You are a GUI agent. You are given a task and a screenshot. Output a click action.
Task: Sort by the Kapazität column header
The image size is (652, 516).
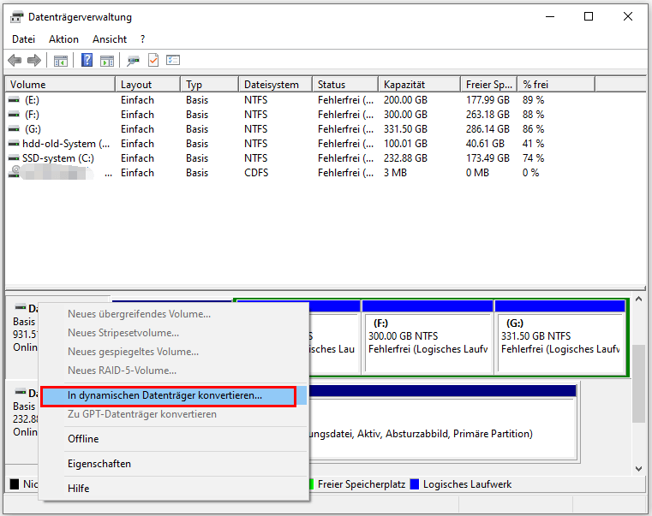(x=420, y=85)
